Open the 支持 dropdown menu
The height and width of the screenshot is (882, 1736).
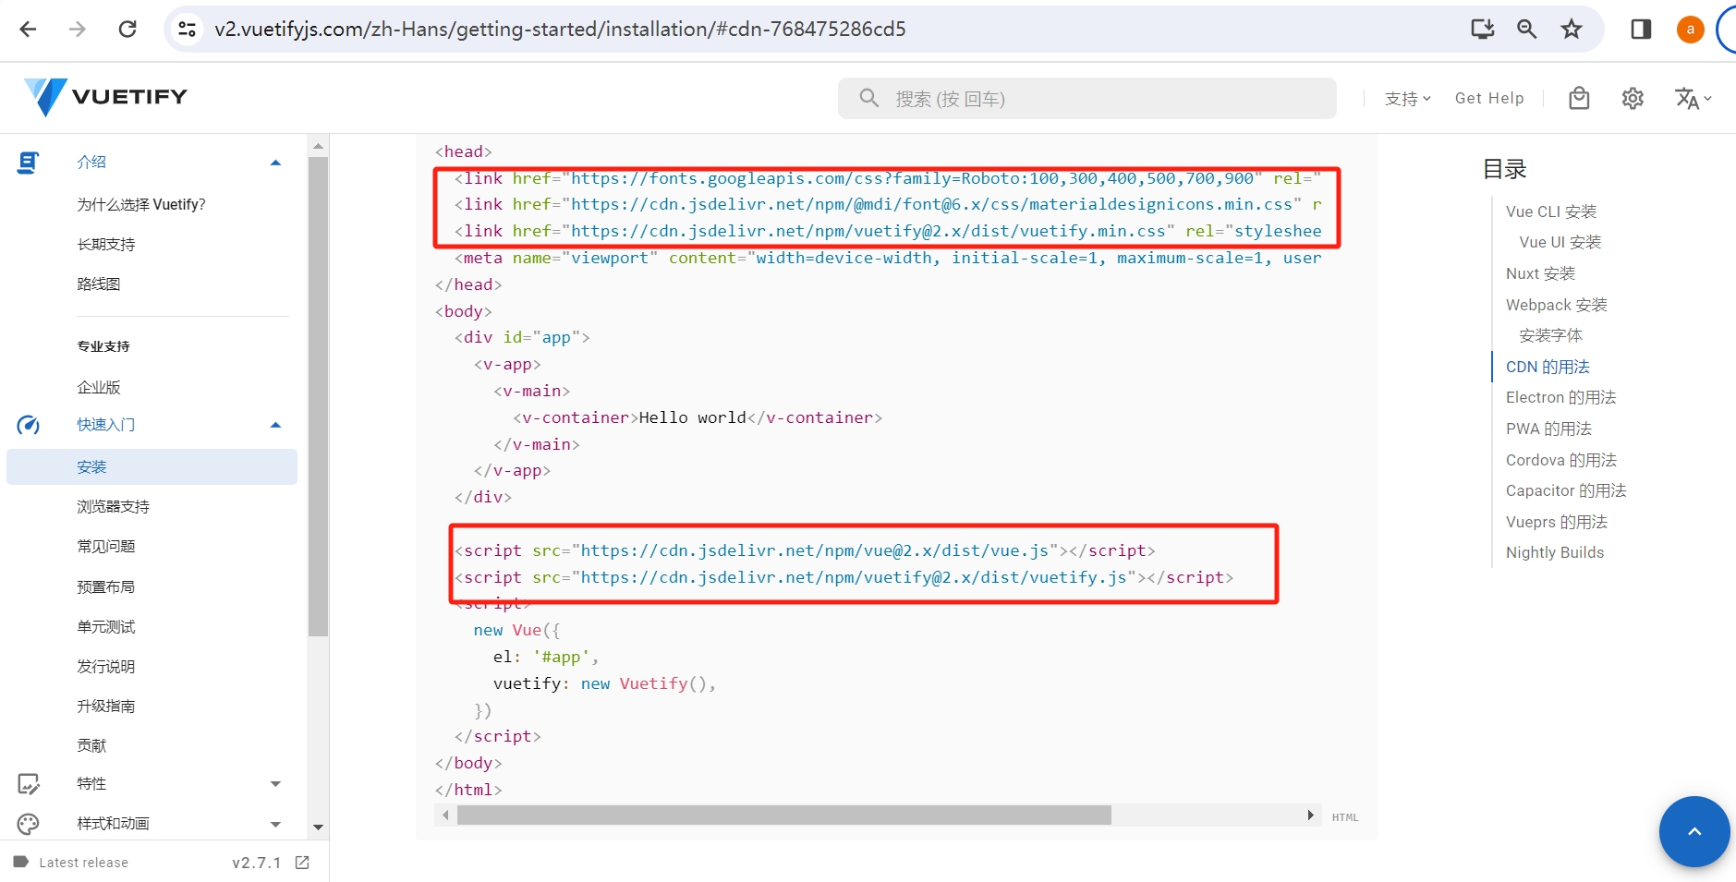[1407, 98]
